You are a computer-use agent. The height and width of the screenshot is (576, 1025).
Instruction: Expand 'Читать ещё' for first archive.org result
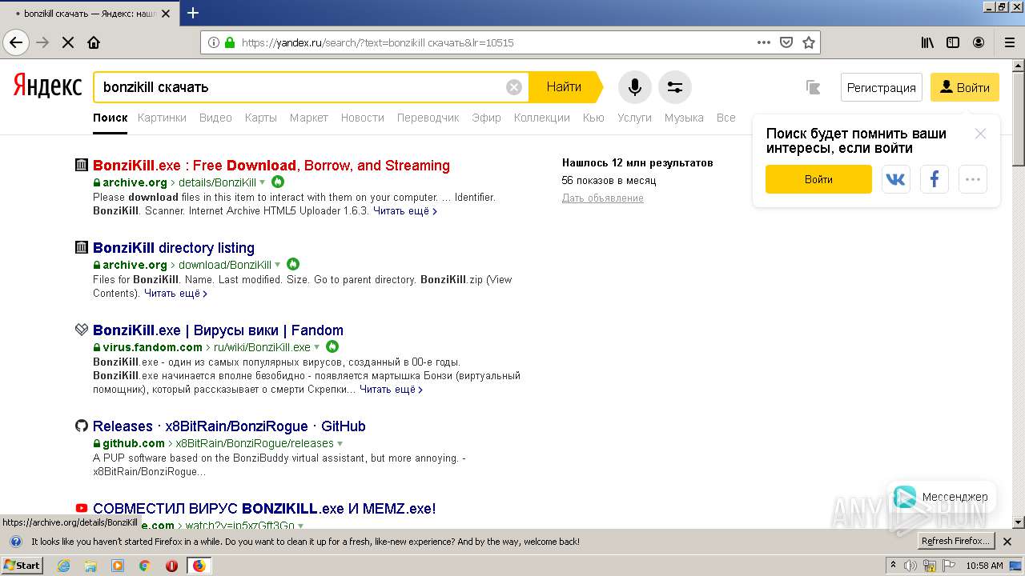[x=405, y=211]
